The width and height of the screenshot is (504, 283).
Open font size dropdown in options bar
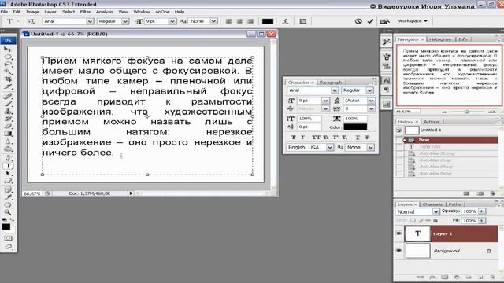(172, 21)
